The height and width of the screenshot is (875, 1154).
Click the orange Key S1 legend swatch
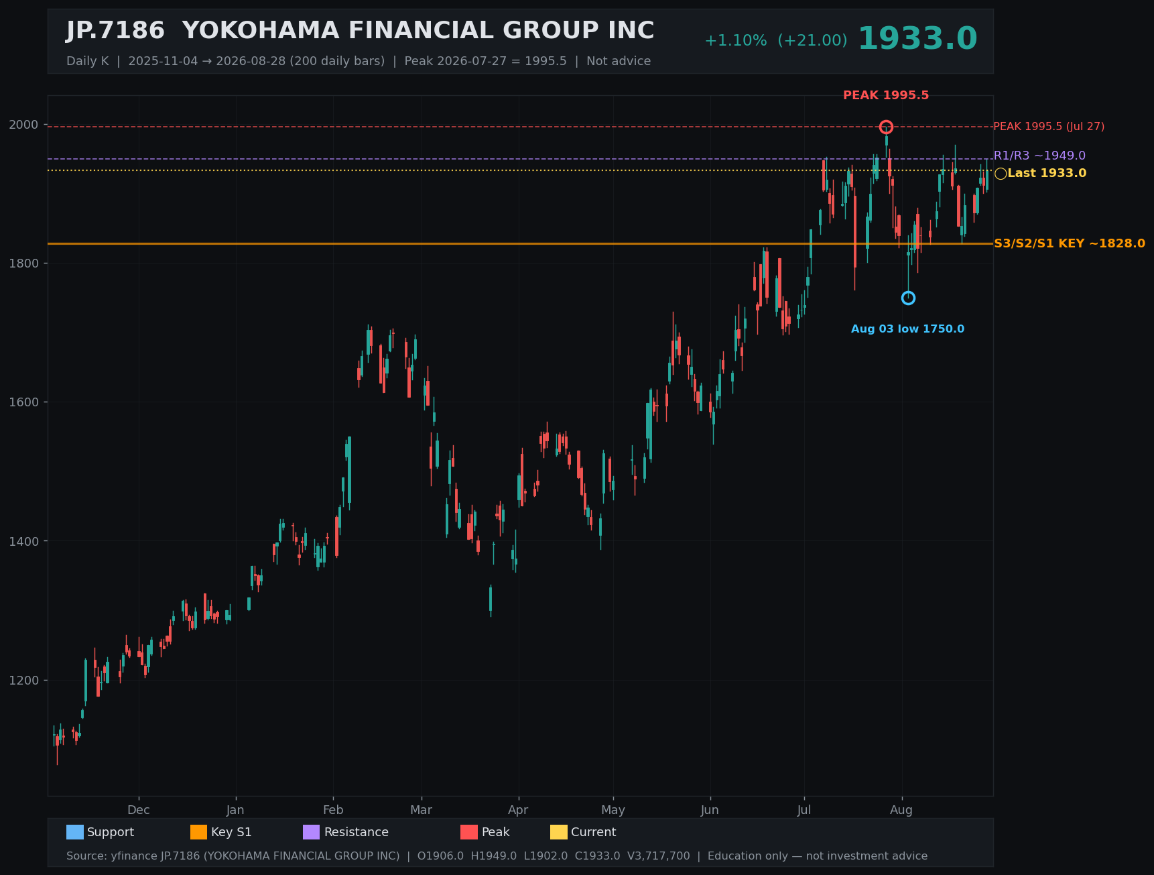pos(199,832)
